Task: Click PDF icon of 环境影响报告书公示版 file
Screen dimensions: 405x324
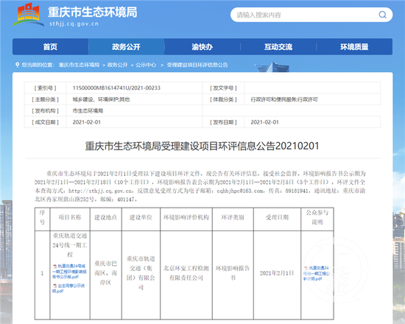Action: [x=55, y=266]
